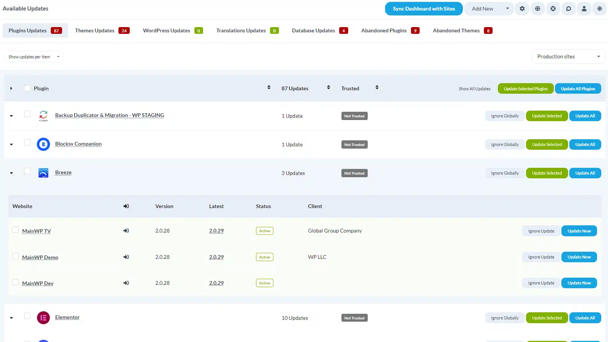Click the globe icon in header
608x342 pixels.
tap(537, 9)
